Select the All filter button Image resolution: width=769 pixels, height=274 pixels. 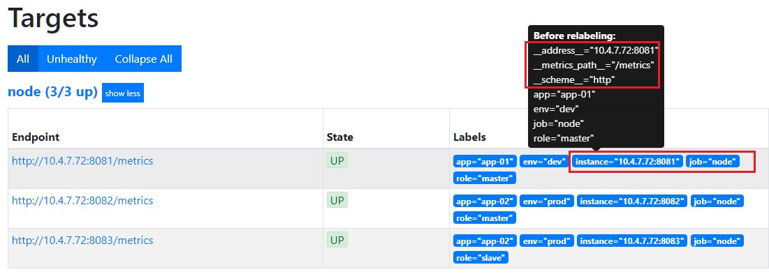point(22,59)
